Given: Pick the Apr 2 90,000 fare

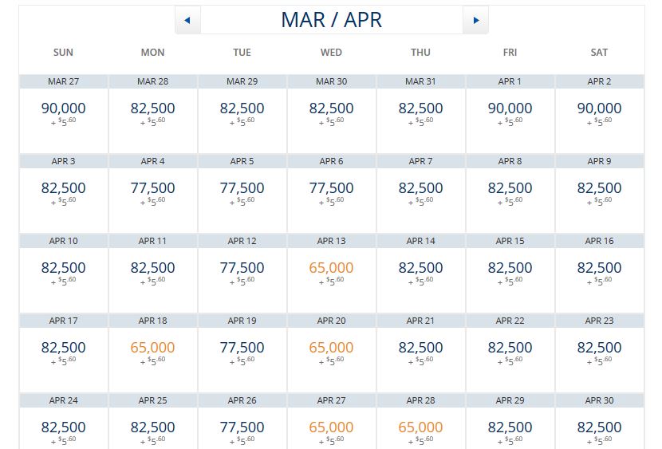Looking at the screenshot, I should (599, 109).
